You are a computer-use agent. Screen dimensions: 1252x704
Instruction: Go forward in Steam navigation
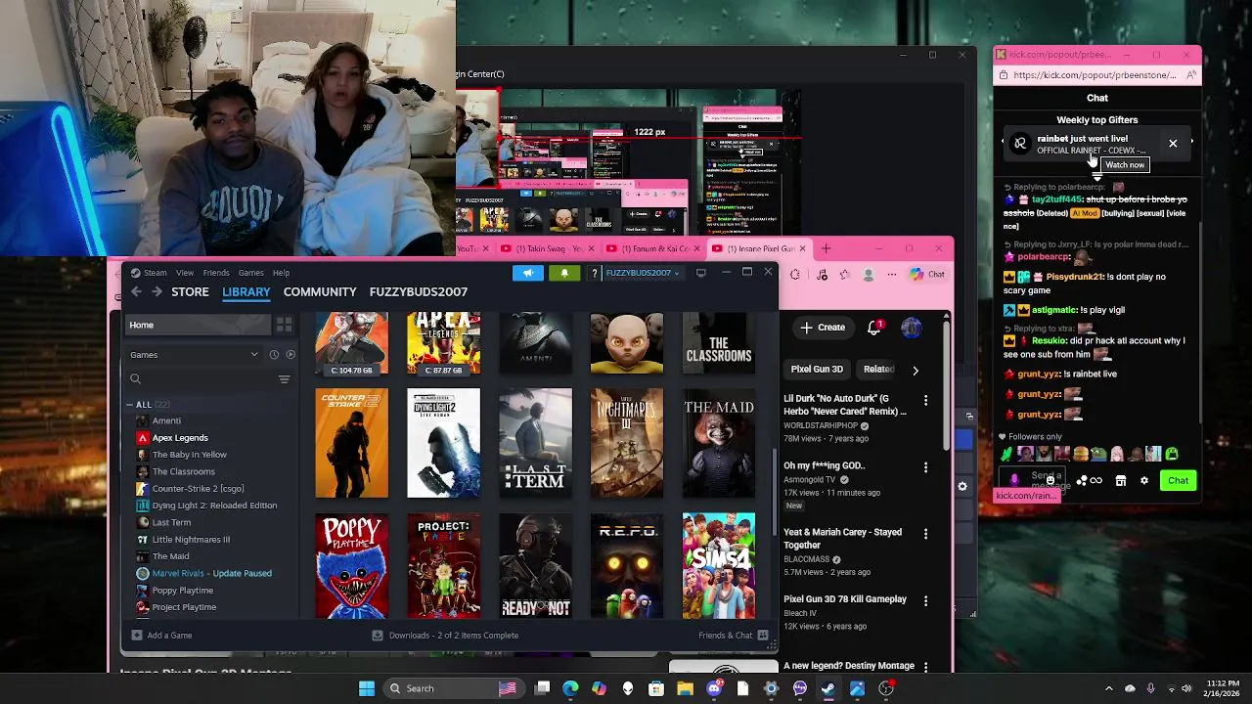156,291
